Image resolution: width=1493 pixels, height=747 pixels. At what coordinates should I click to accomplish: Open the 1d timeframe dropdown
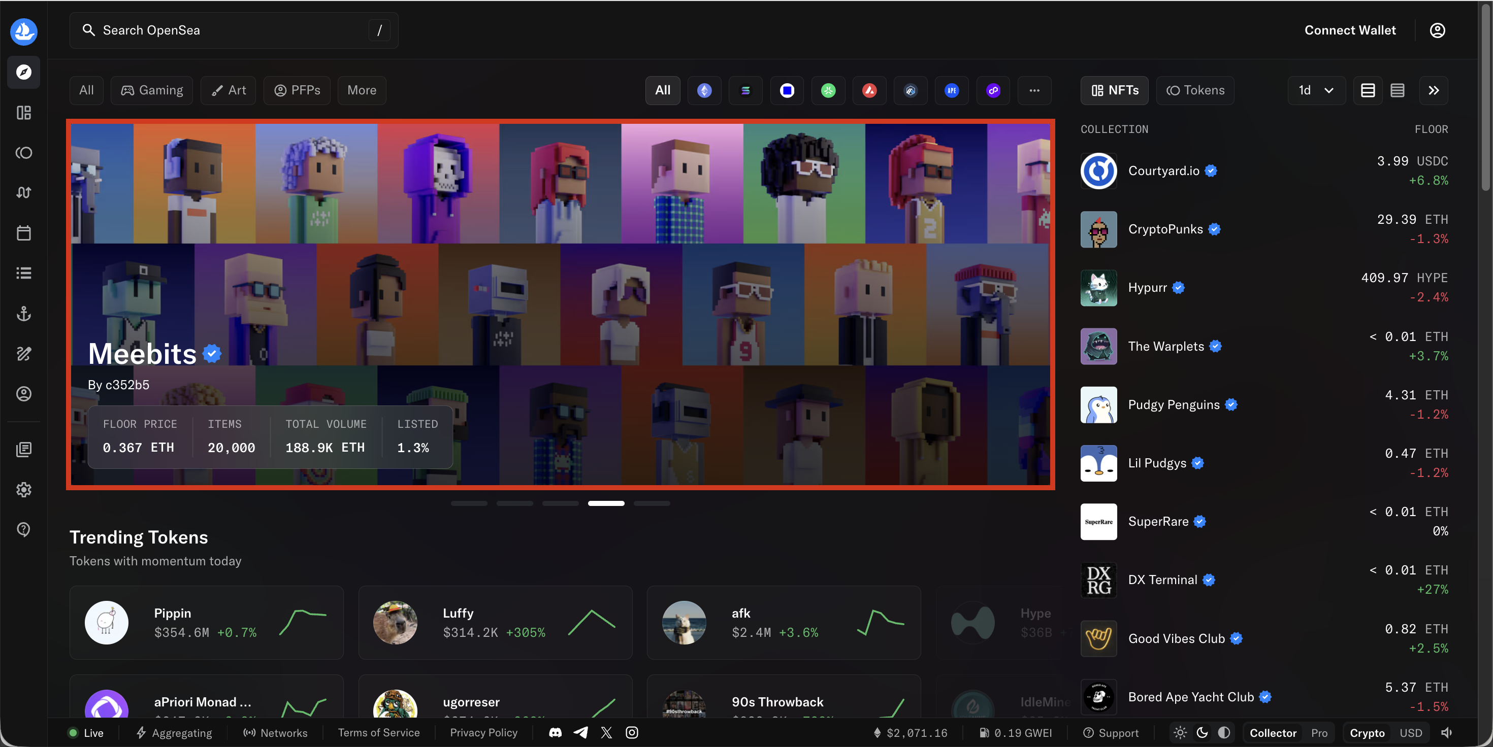click(x=1316, y=90)
